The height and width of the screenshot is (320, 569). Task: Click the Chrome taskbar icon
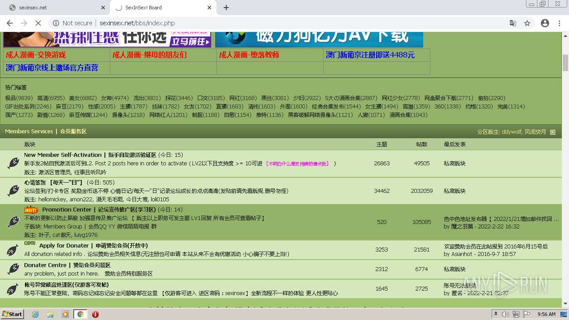tap(80, 314)
